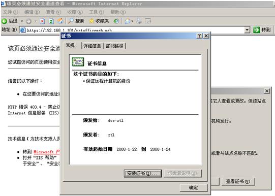The height and width of the screenshot is (196, 275).
Task: Click issued-to value doe-ztl
Action: pyautogui.click(x=115, y=120)
